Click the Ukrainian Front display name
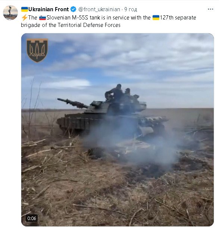The width and height of the screenshot is (219, 229). (49, 9)
